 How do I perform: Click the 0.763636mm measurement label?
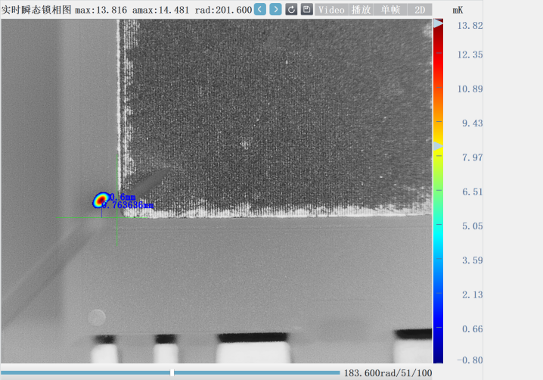pos(128,205)
